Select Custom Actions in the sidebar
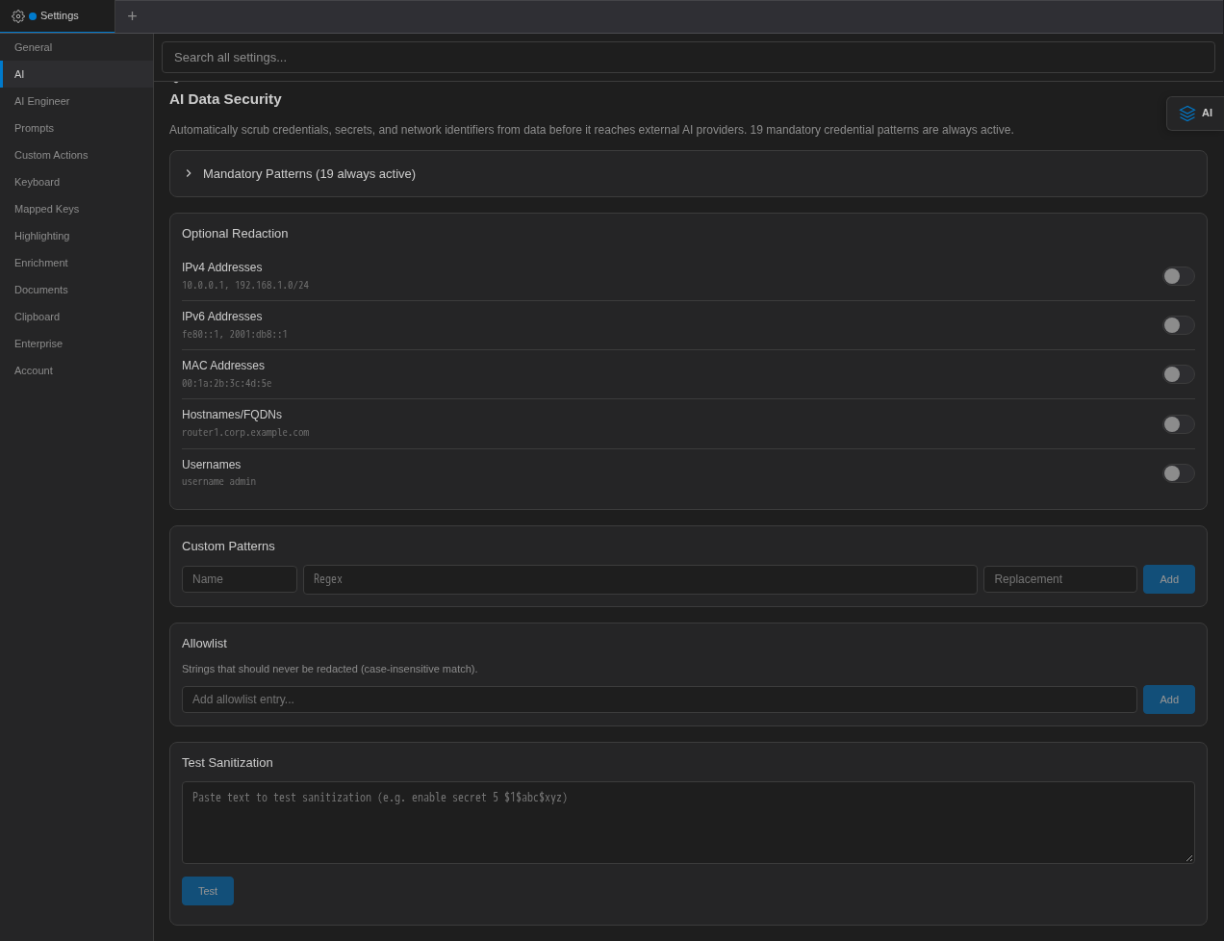This screenshot has height=941, width=1224. click(x=76, y=155)
